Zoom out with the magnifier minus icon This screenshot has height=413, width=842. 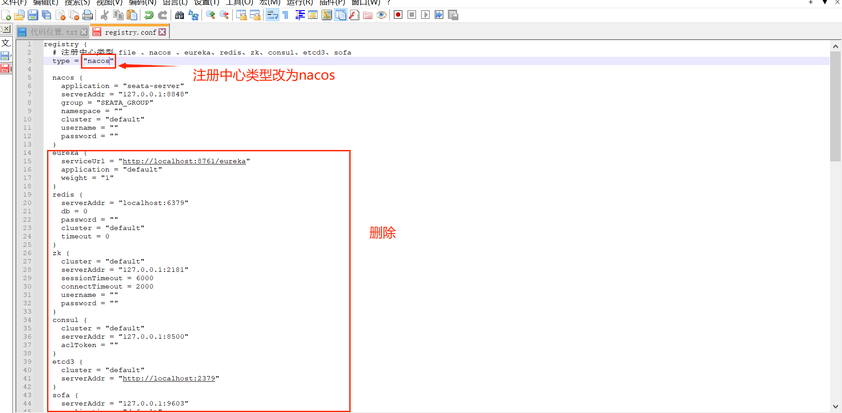(224, 15)
